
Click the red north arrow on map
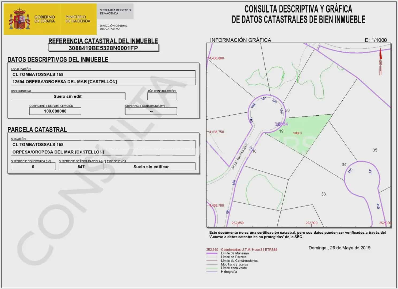(x=380, y=62)
